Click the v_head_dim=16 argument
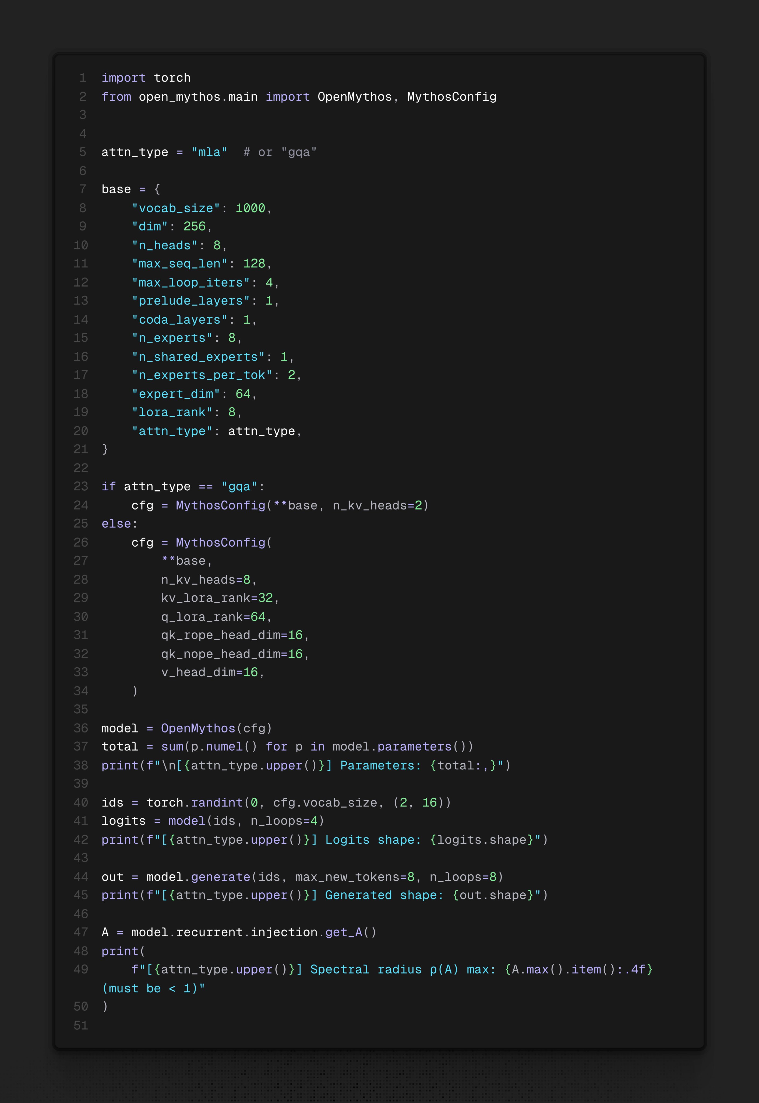759x1103 pixels. tap(209, 672)
